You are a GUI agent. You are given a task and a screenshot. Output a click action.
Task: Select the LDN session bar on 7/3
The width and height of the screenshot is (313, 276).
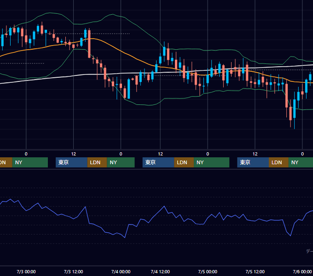(97, 162)
